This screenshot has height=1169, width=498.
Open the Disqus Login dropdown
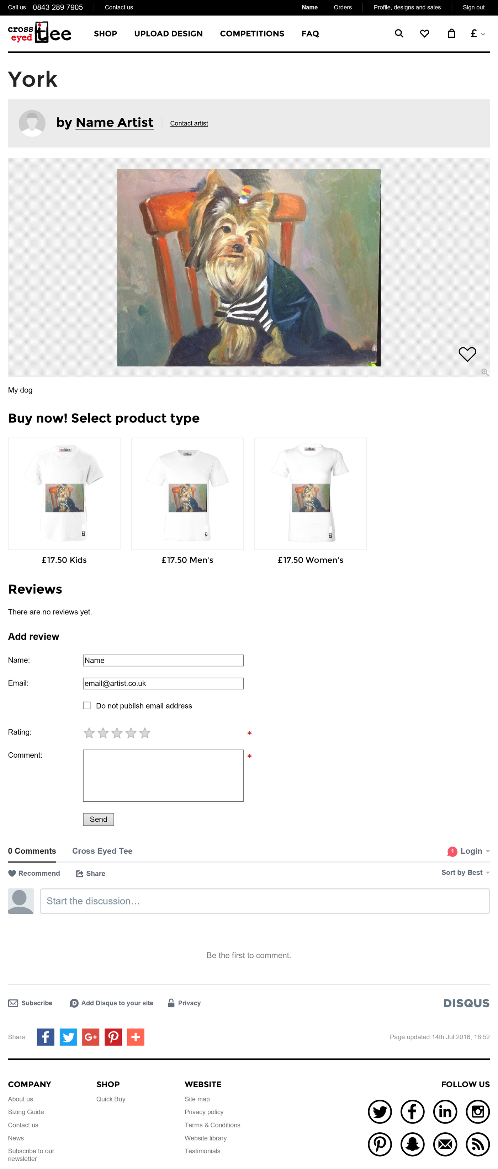[471, 851]
